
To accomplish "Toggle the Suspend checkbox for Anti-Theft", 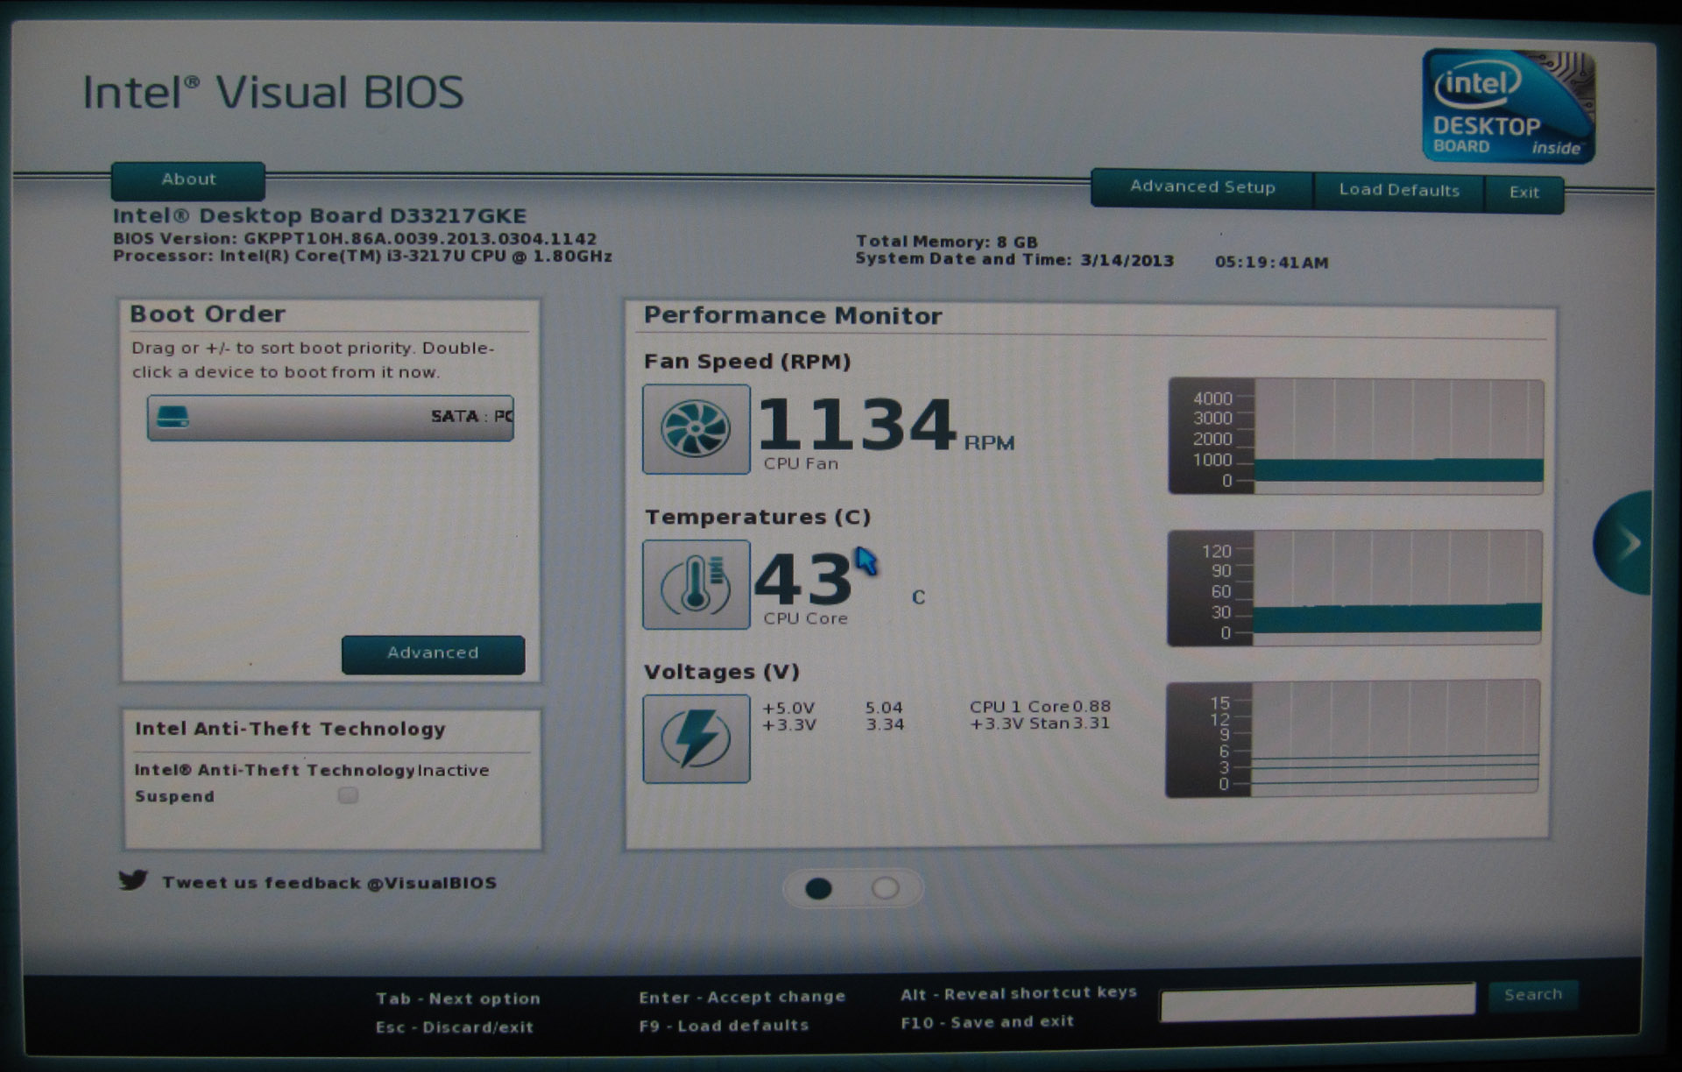I will [x=348, y=795].
